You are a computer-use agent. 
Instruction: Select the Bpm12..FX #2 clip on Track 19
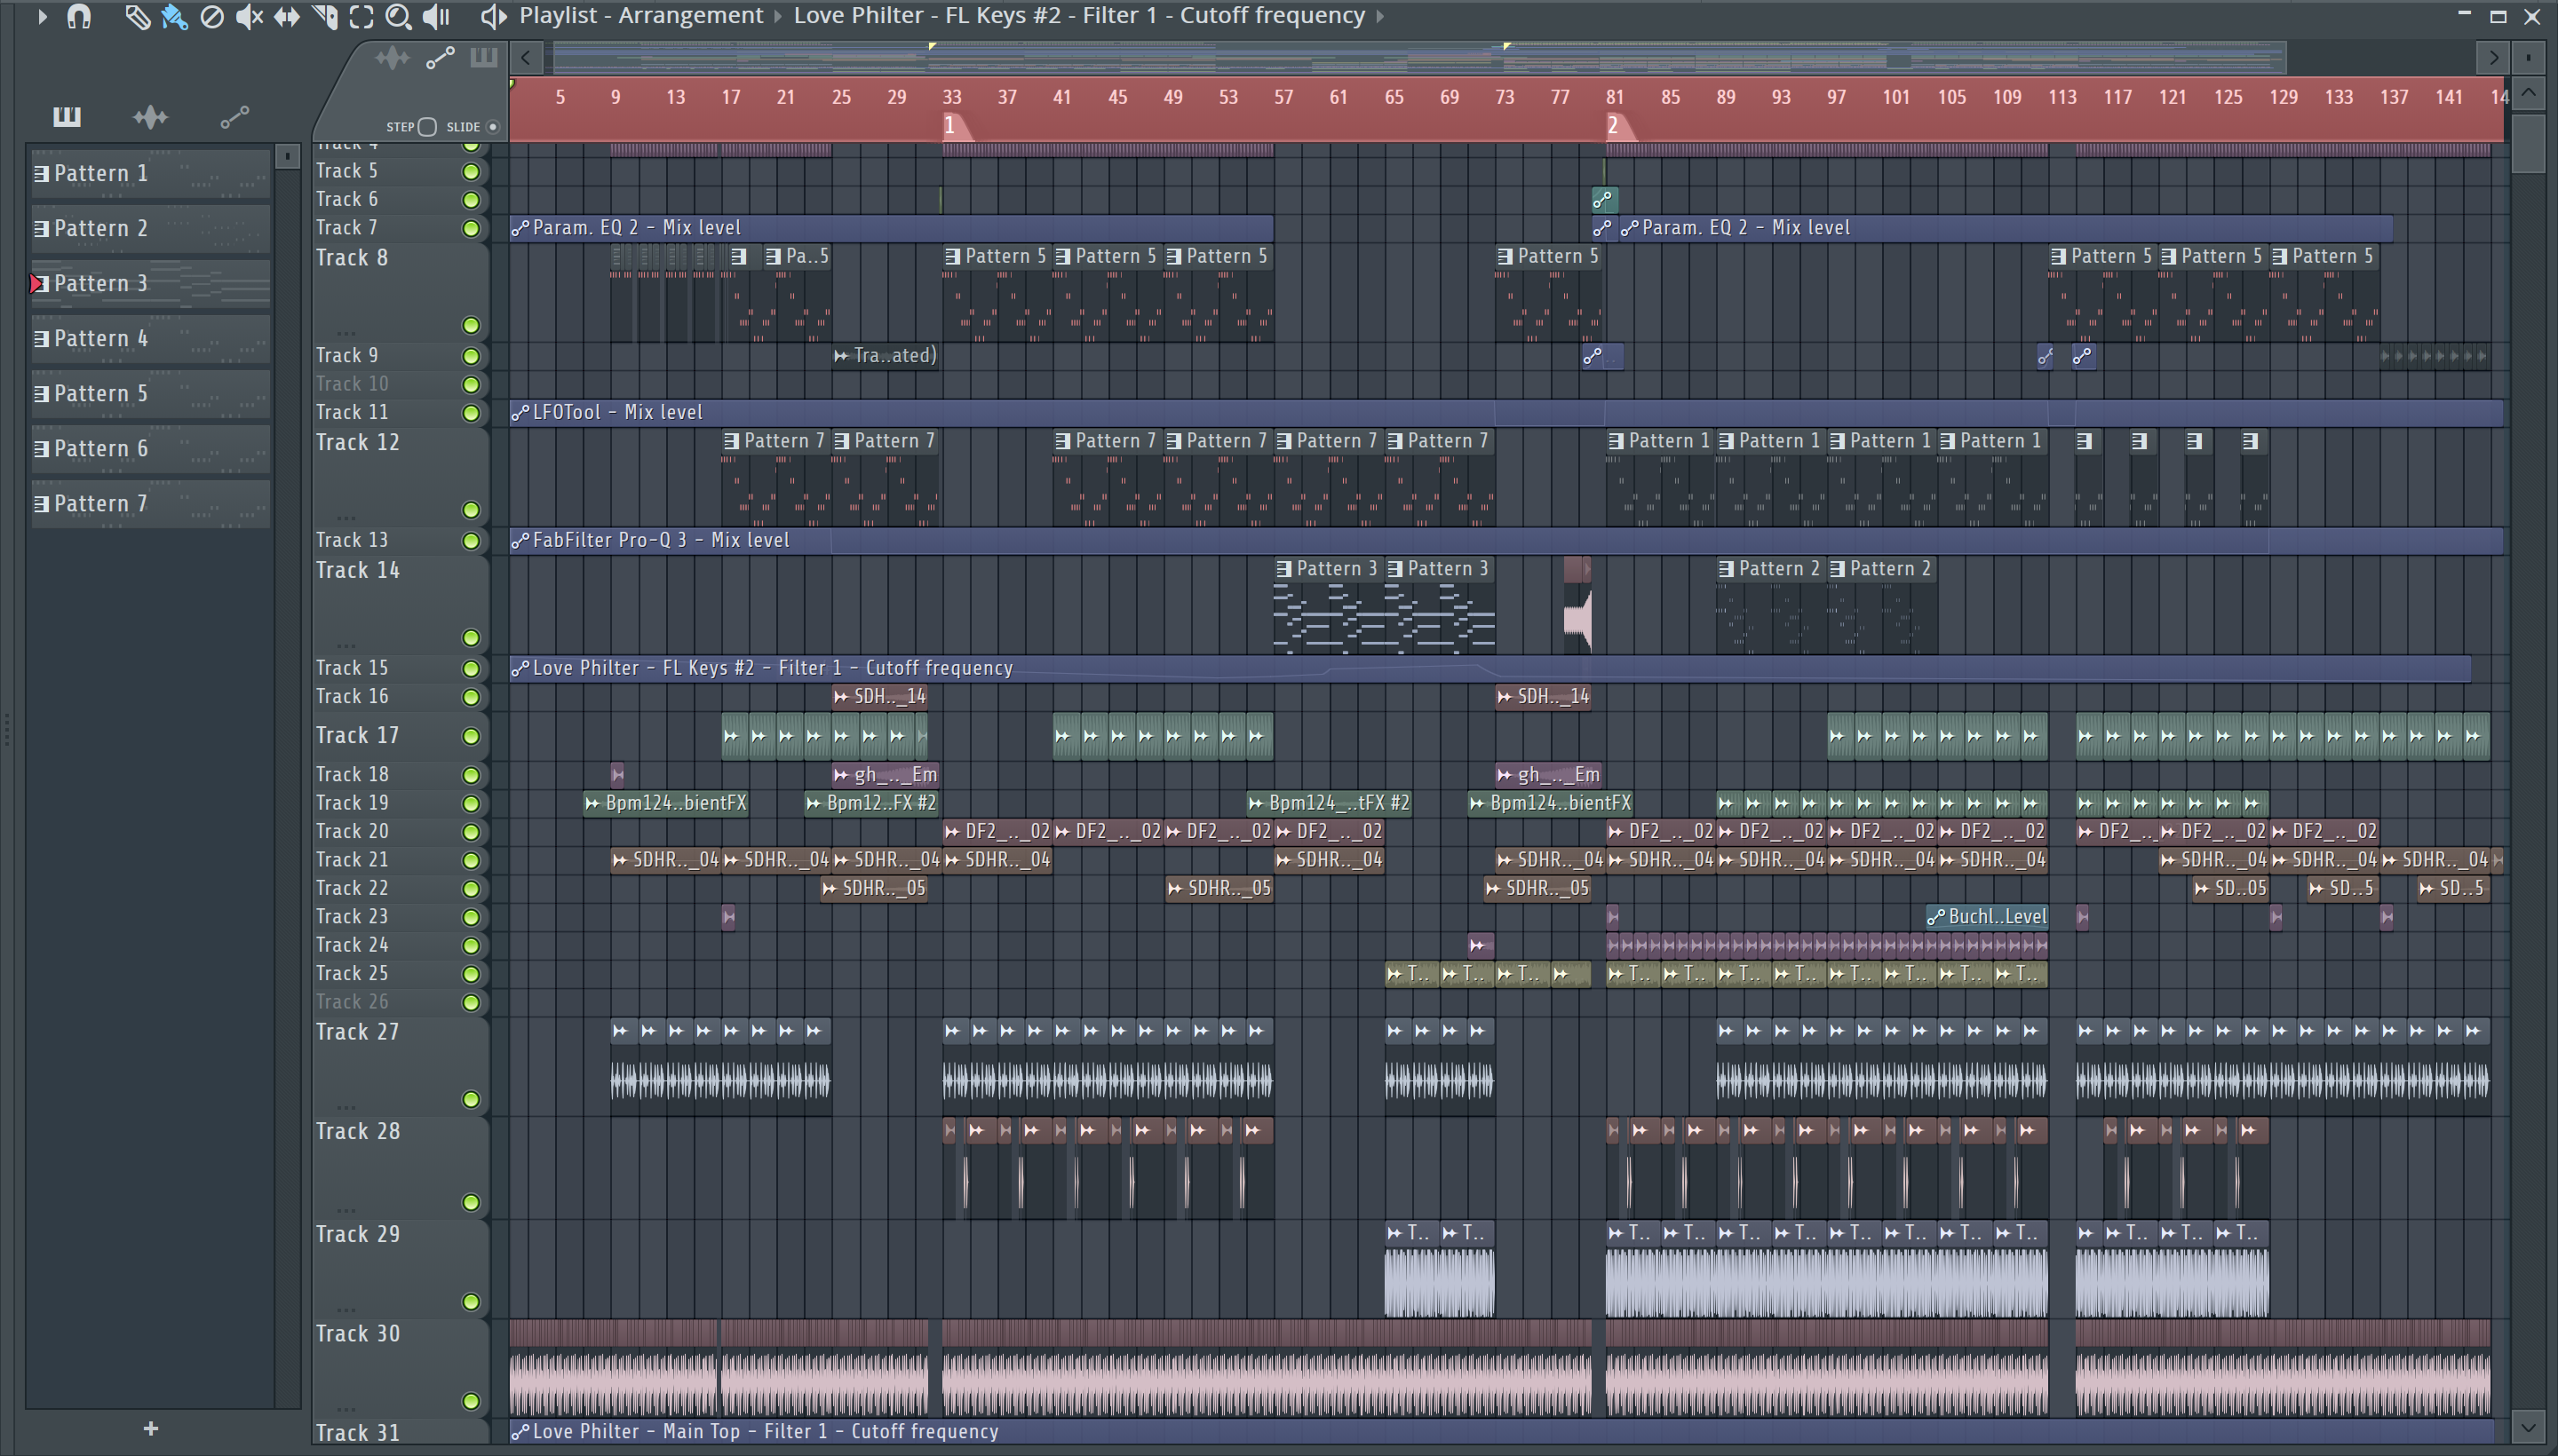(x=871, y=803)
